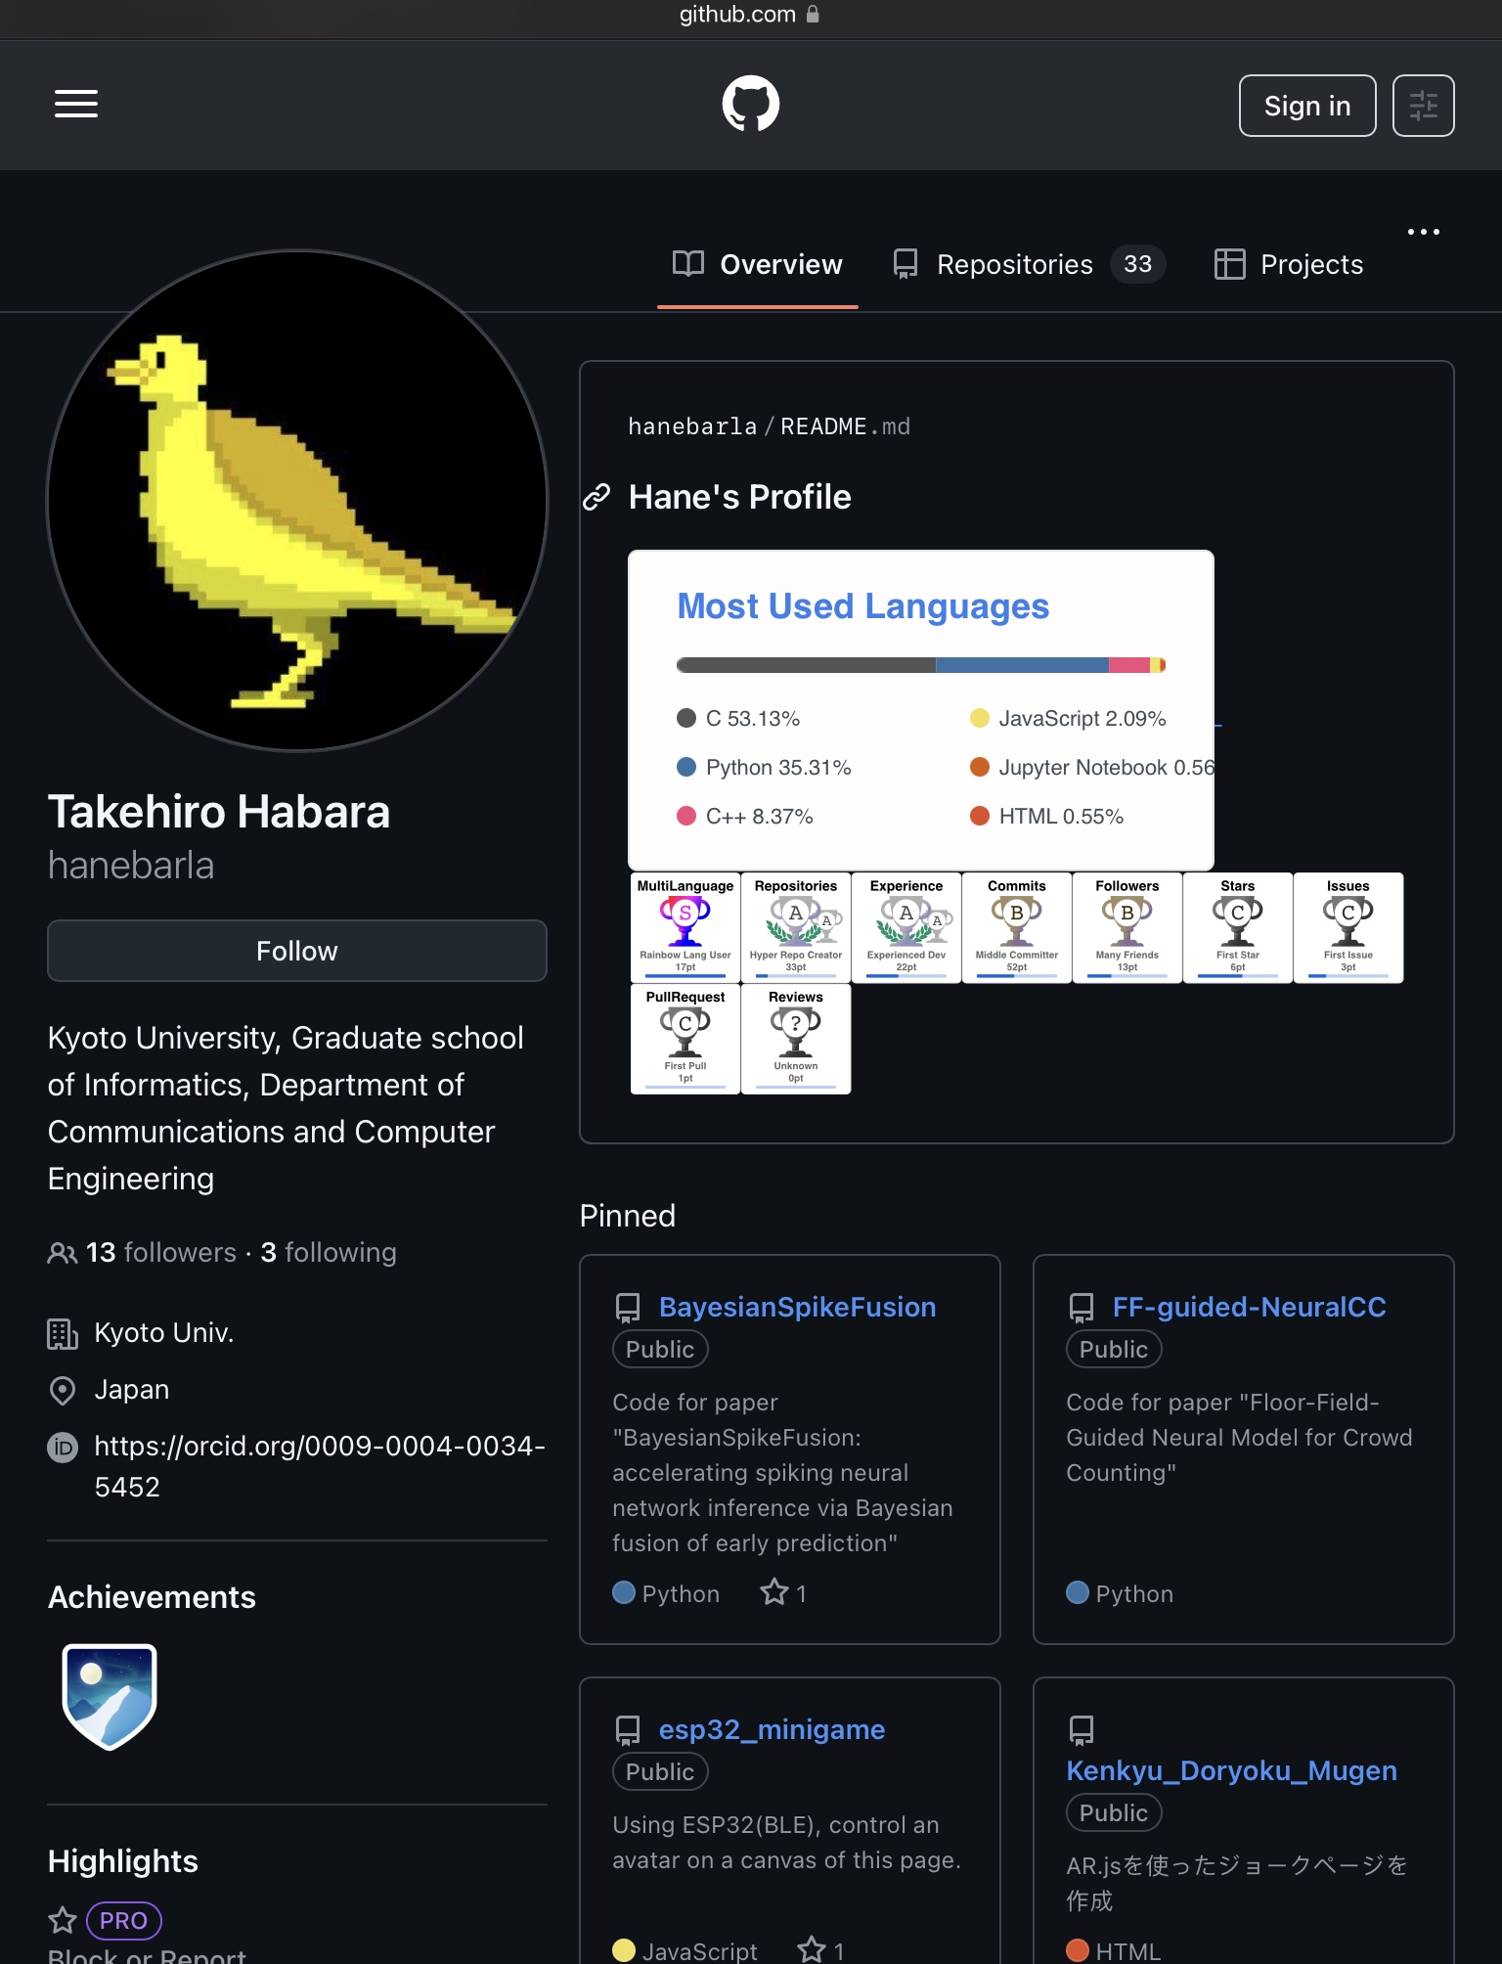Click the Followers Many Friends trophy
Screen dimensions: 1502x1964
[x=1127, y=927]
